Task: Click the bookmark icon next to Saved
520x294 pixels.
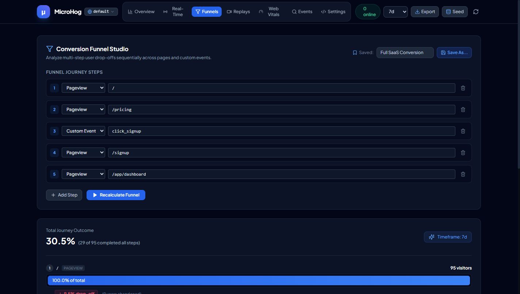Action: [355, 53]
